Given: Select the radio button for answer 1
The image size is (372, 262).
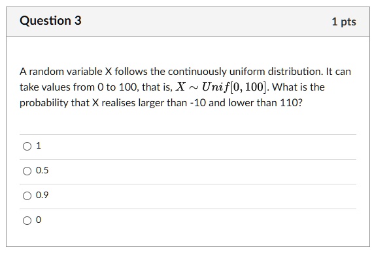Looking at the screenshot, I should pyautogui.click(x=27, y=146).
